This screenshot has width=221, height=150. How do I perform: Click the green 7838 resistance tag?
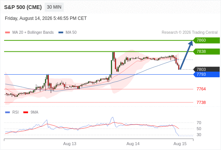[x=206, y=51]
